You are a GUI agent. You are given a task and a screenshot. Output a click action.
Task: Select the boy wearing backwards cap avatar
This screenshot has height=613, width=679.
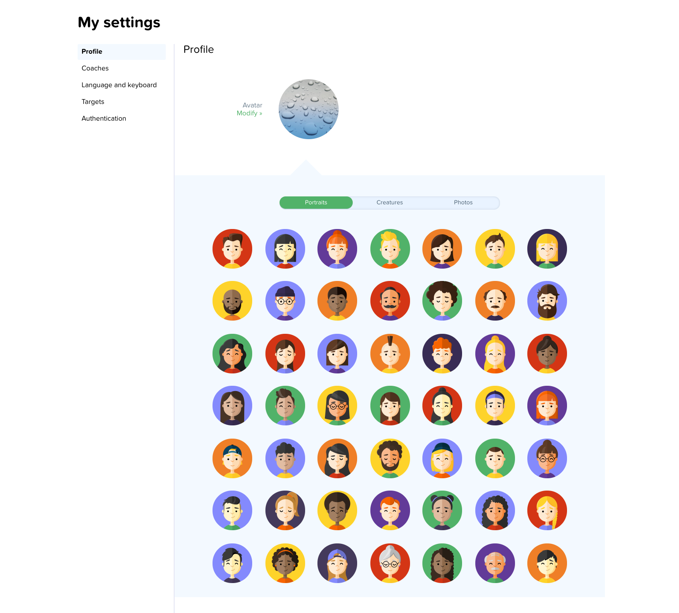(232, 458)
